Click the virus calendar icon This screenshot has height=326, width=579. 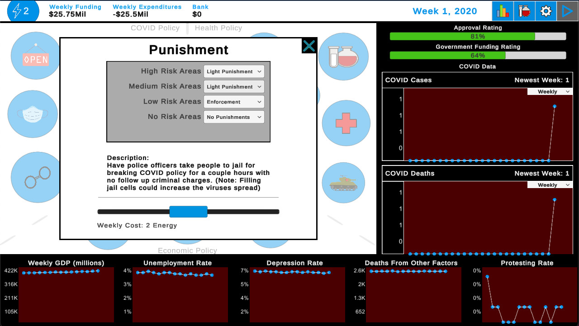[524, 11]
